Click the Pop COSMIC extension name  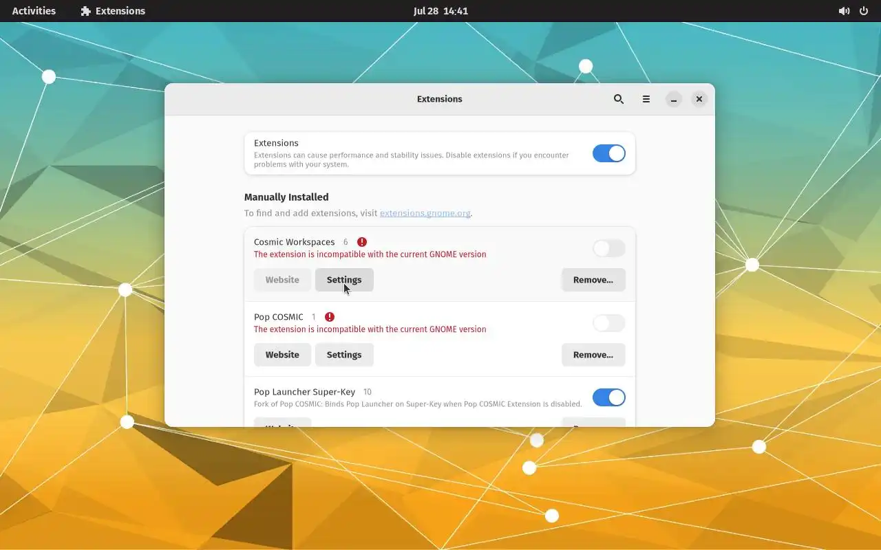click(279, 317)
